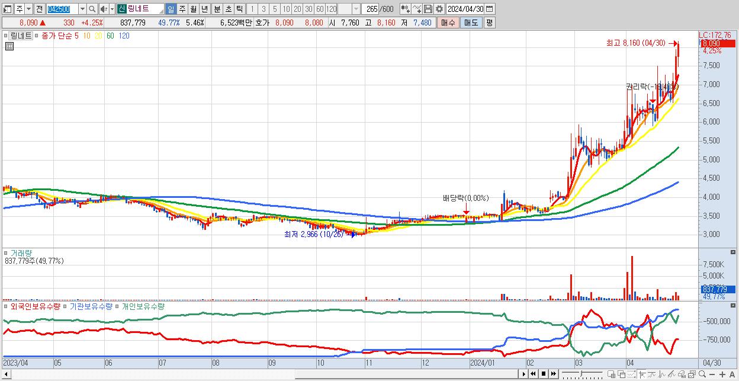
Task: Select the 주 weekly chart period
Action: click(182, 9)
